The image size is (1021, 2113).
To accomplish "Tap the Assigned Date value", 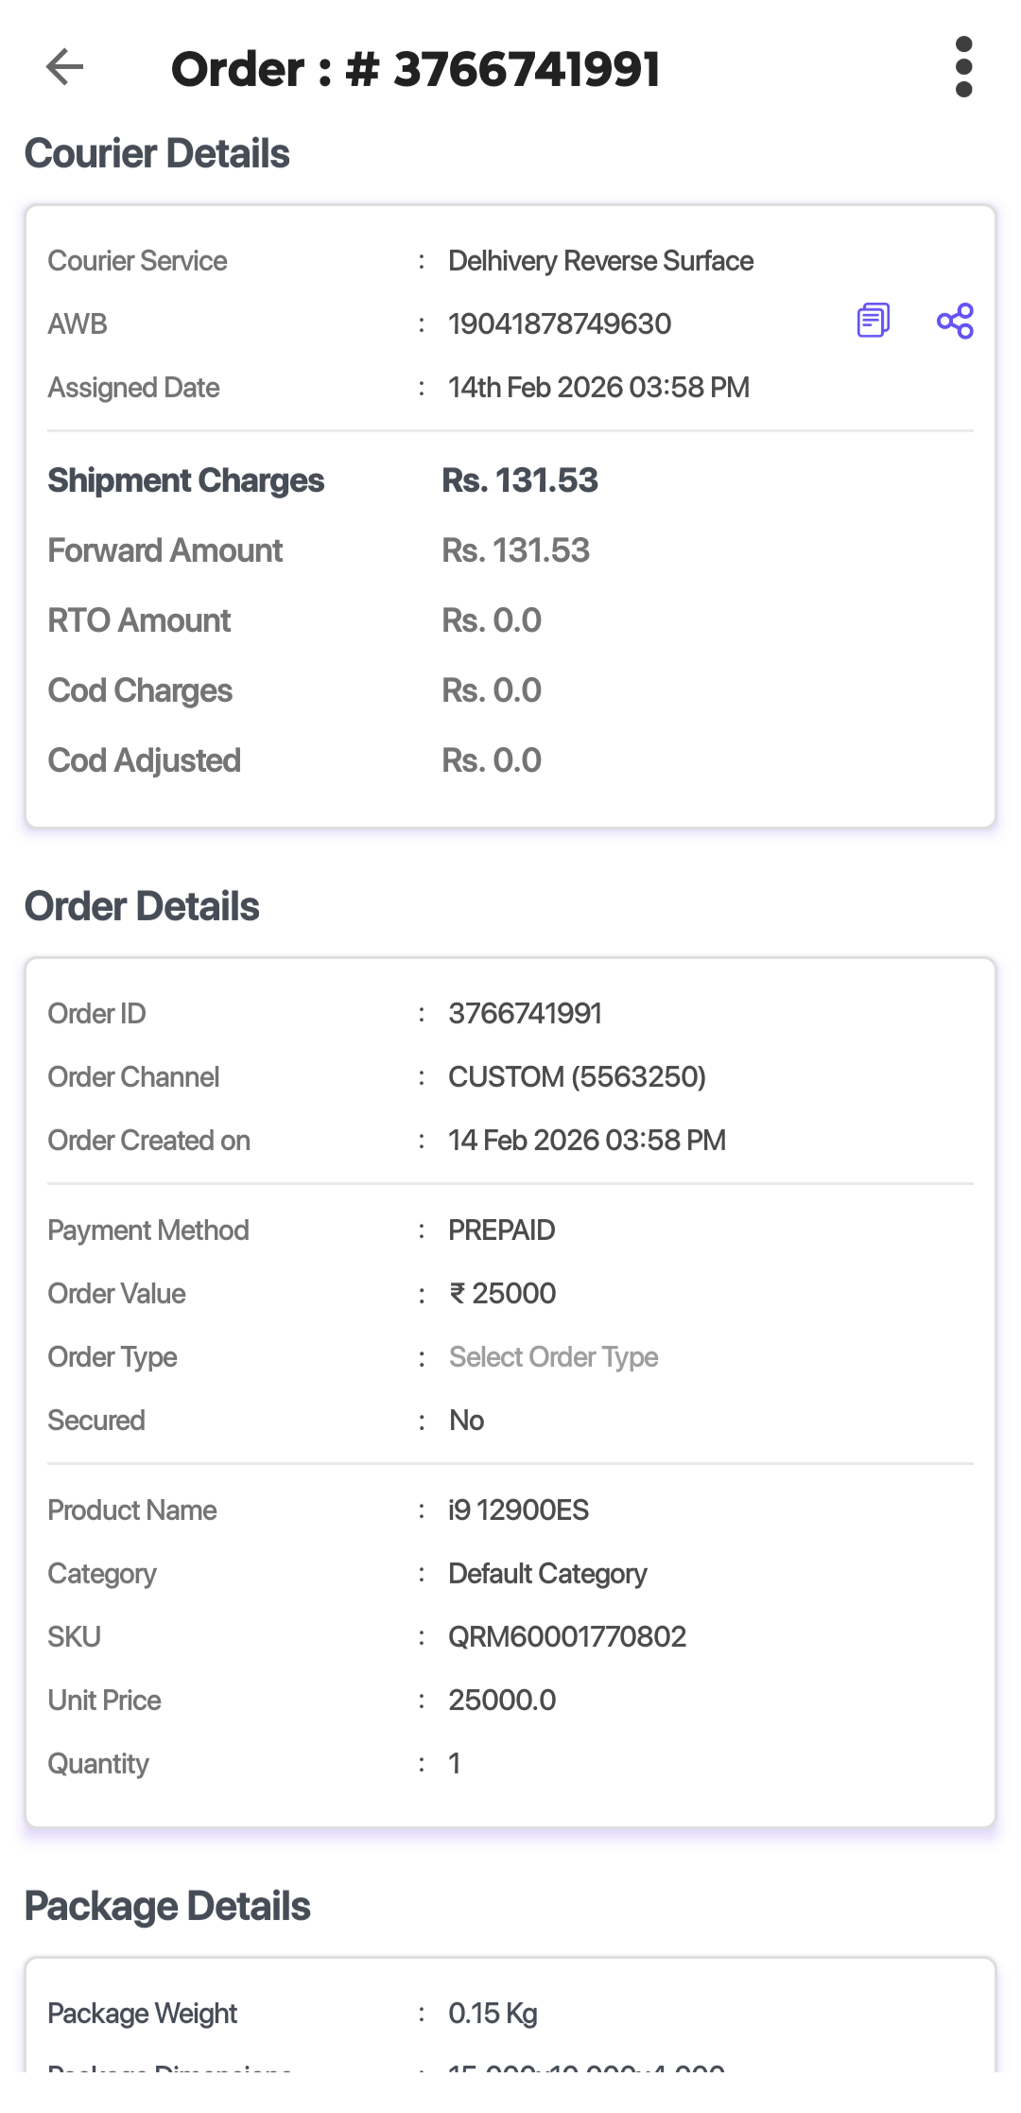I will tap(598, 388).
